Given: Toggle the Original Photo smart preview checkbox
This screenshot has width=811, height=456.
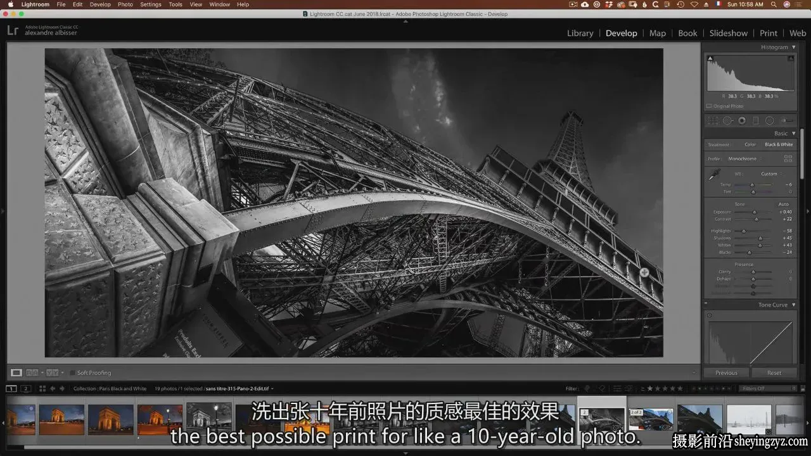Looking at the screenshot, I should pos(708,106).
